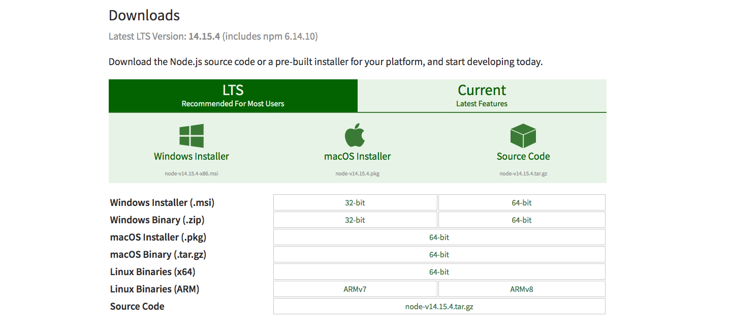Screen dimensions: 730x326
Task: Click the Linux Binaries (ARM) row label
Action: click(154, 289)
